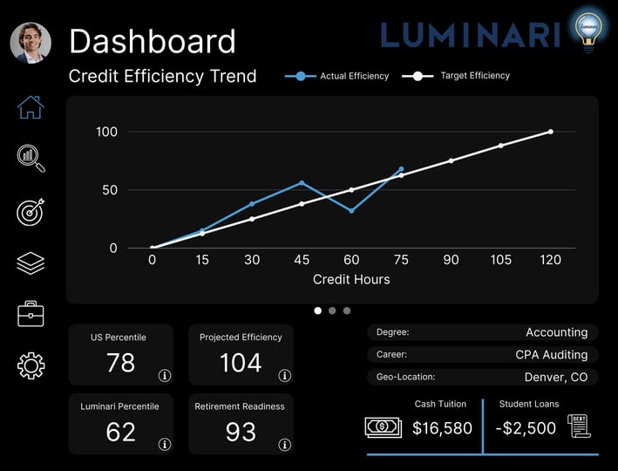Select the second carousel dot
The image size is (618, 471).
pos(332,311)
